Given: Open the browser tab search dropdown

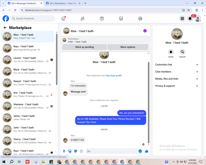Looking at the screenshot, I should click(x=3, y=3).
